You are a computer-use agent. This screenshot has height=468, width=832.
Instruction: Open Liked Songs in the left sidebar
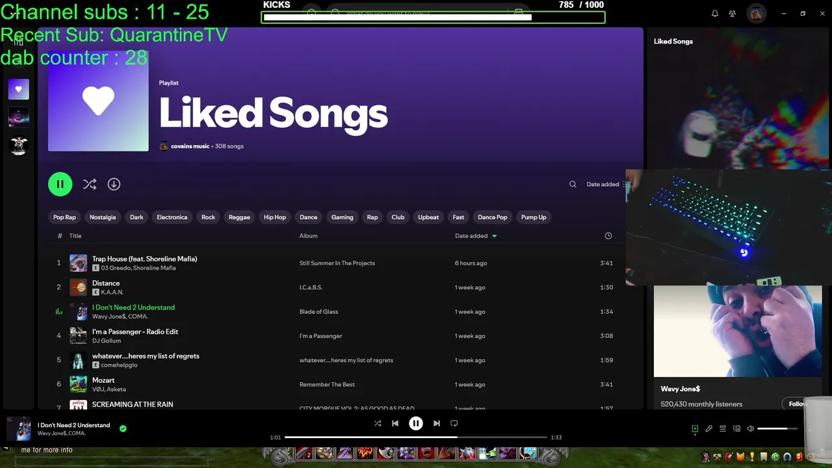(18, 89)
